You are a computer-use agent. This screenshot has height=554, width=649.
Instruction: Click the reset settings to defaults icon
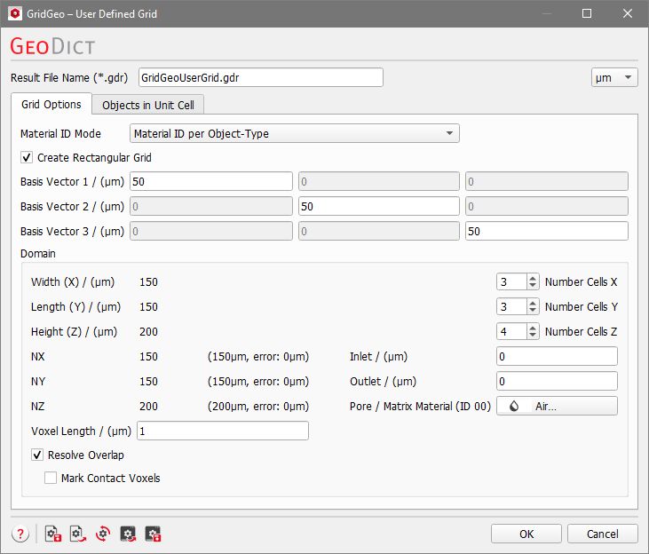pyautogui.click(x=103, y=534)
